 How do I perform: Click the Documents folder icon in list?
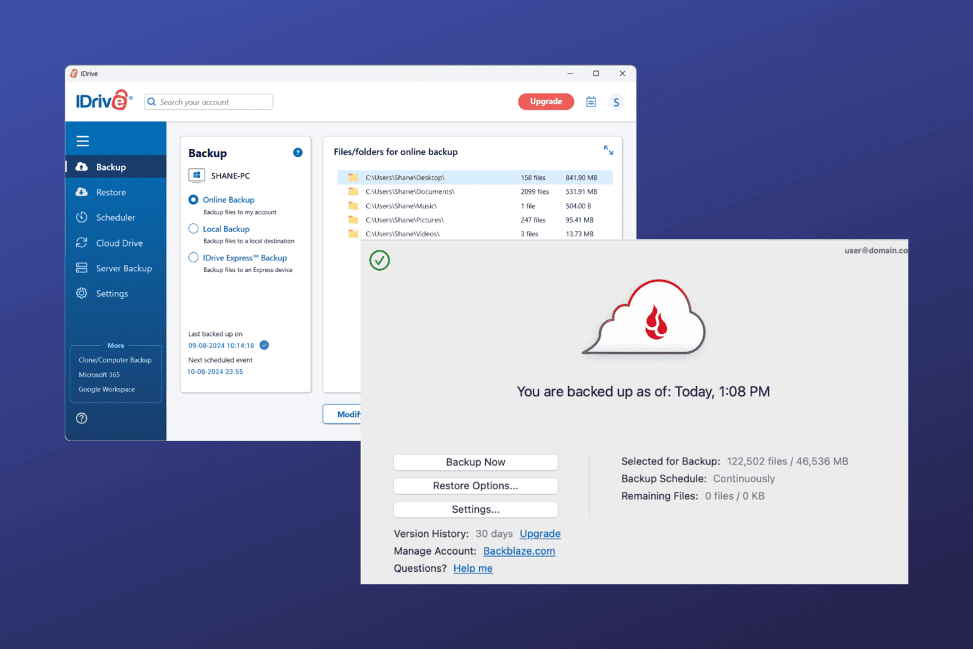[x=353, y=191]
